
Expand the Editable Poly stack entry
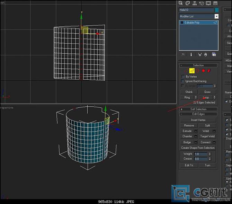pos(182,23)
